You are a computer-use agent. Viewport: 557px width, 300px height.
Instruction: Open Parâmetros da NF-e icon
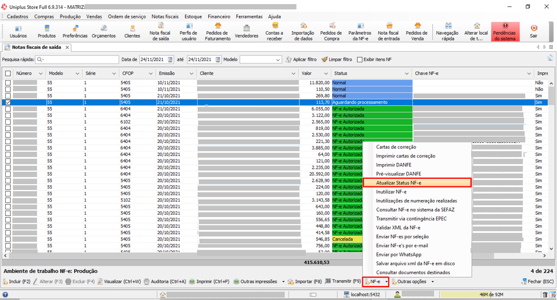click(x=359, y=32)
